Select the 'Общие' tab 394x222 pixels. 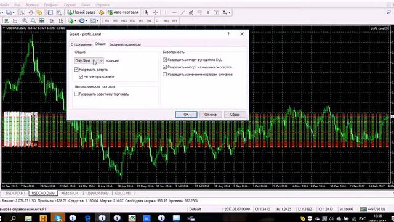(100, 44)
